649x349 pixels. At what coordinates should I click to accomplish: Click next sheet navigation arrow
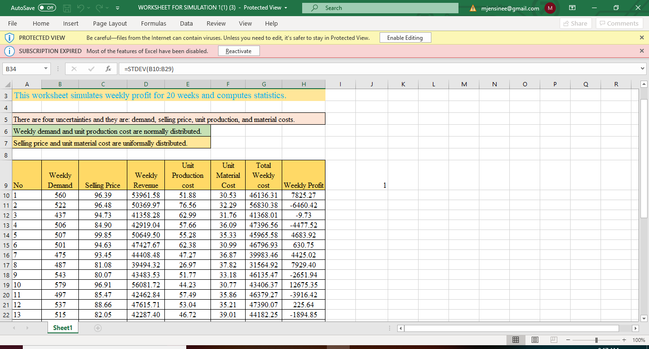point(28,328)
